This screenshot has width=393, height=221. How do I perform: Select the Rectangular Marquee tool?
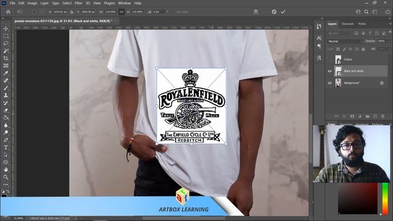(6, 36)
